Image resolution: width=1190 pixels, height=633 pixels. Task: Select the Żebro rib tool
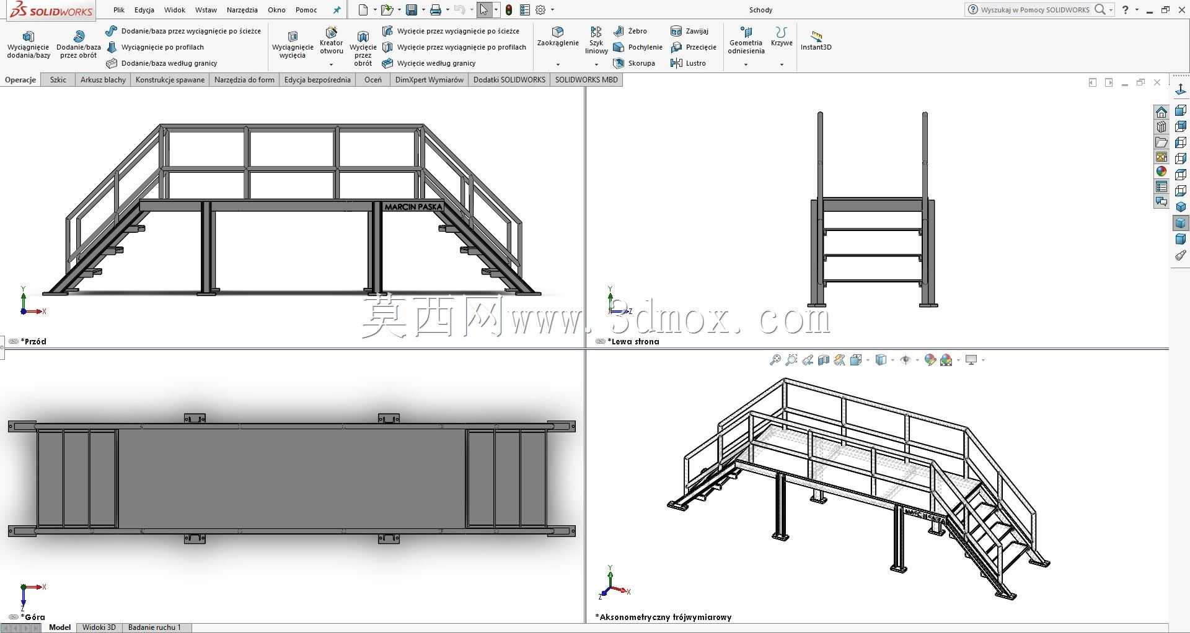click(630, 31)
